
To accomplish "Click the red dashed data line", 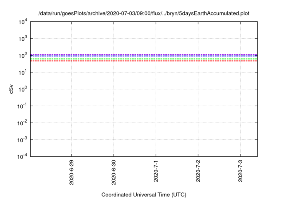I will coord(144,61).
